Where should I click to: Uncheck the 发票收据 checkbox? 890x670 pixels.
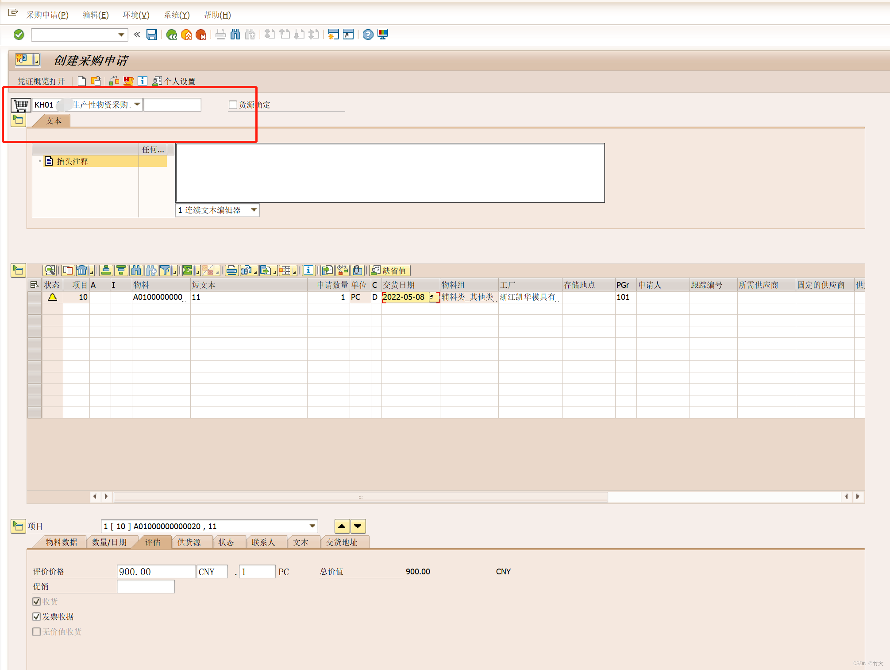37,616
